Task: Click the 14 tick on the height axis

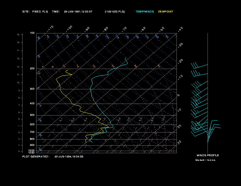Action: 18,50
